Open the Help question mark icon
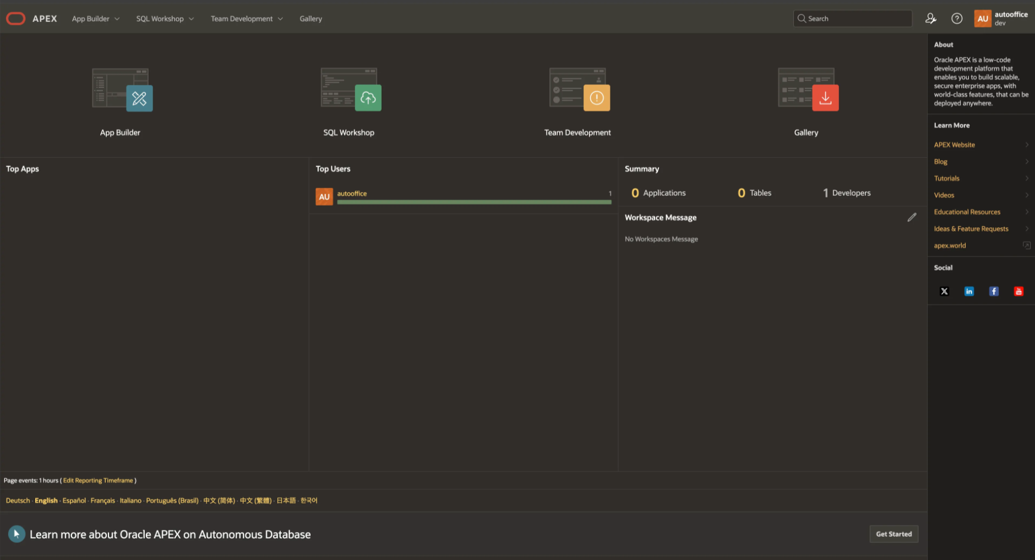This screenshot has height=560, width=1035. [957, 19]
